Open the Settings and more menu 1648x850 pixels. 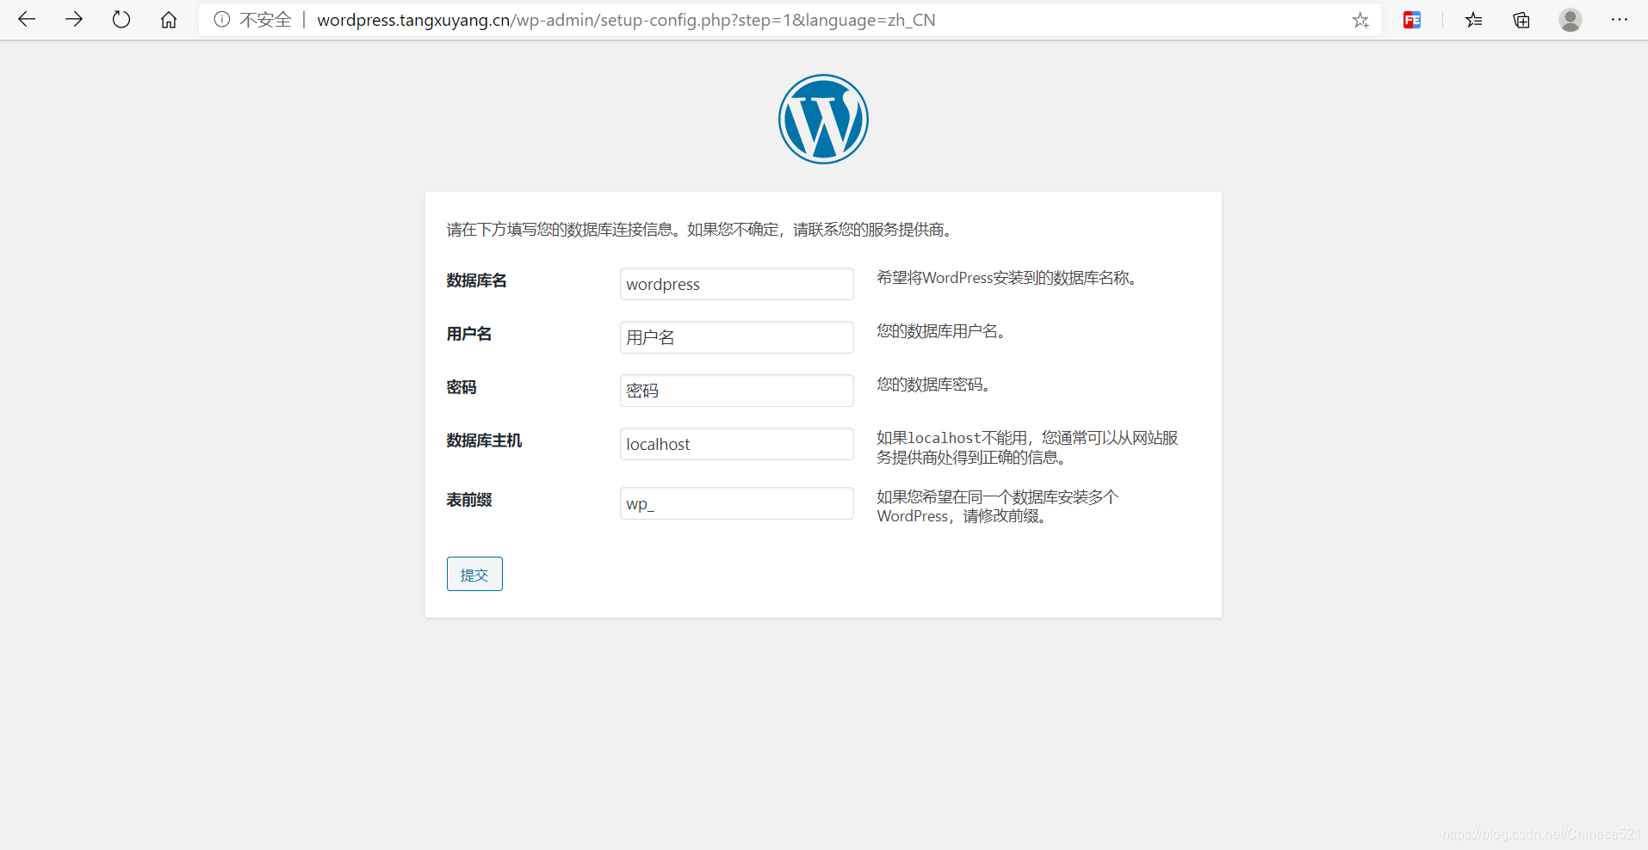[x=1620, y=20]
